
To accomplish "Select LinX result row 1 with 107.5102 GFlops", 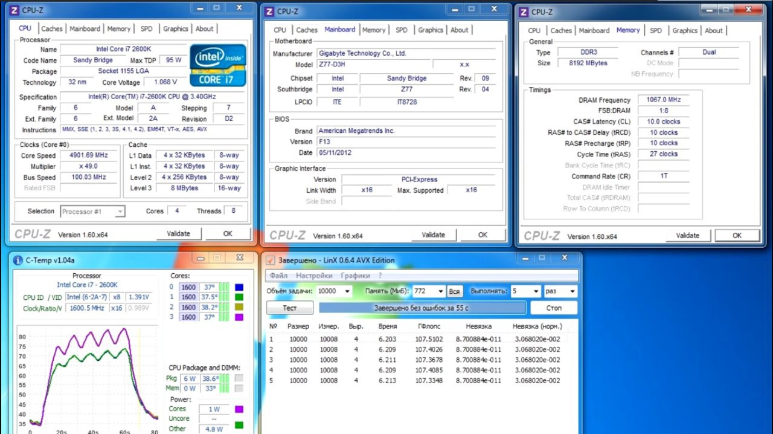I will tap(422, 339).
